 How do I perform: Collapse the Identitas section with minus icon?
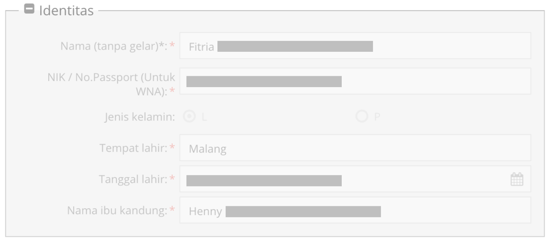click(x=29, y=8)
